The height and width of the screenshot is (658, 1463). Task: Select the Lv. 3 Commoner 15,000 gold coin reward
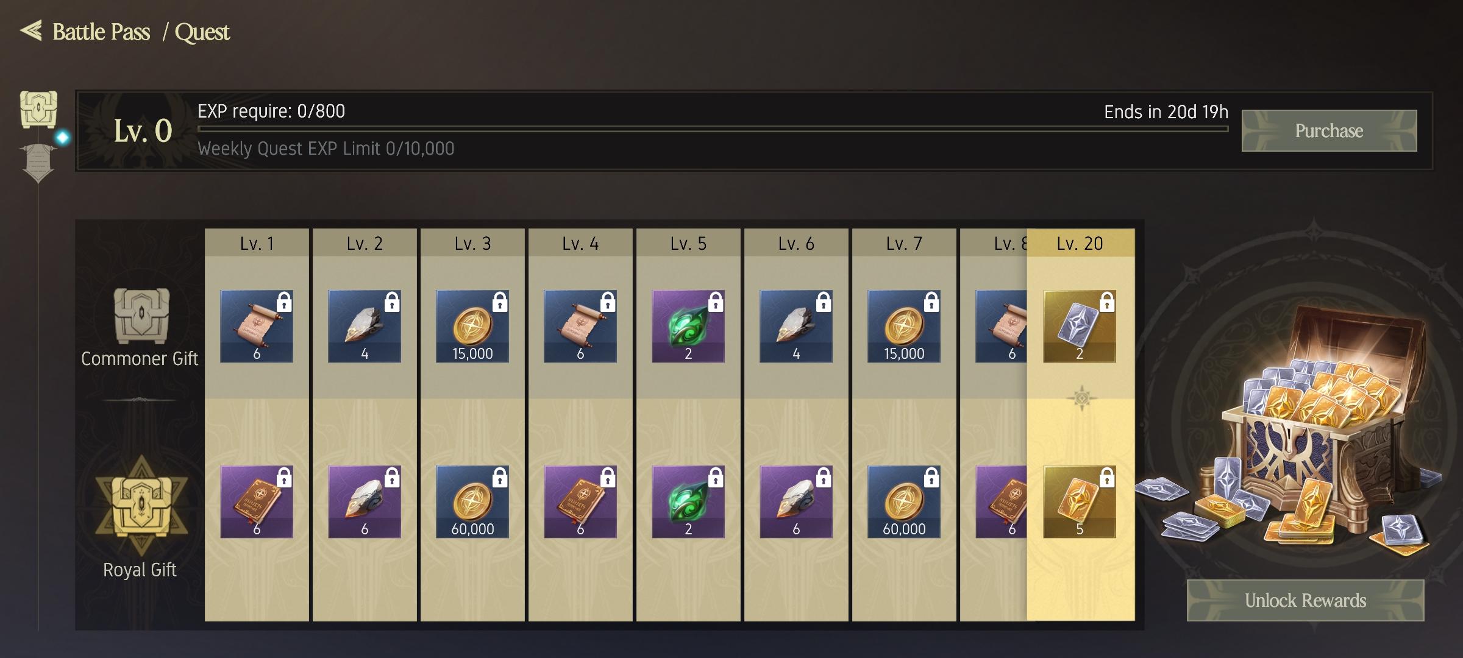coord(472,327)
